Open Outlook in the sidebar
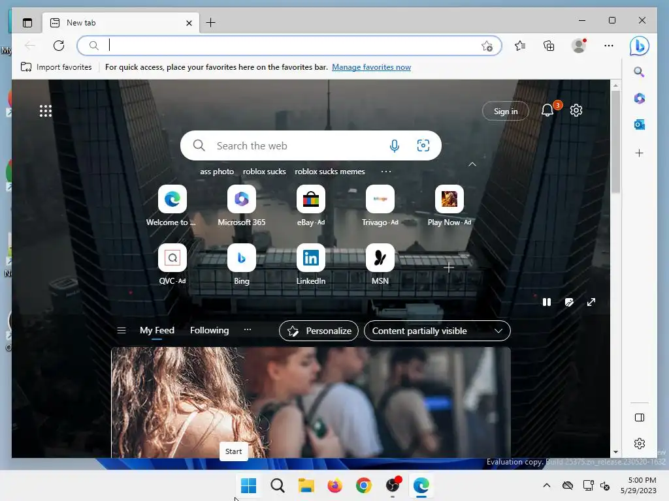Viewport: 669px width, 501px height. click(x=639, y=125)
